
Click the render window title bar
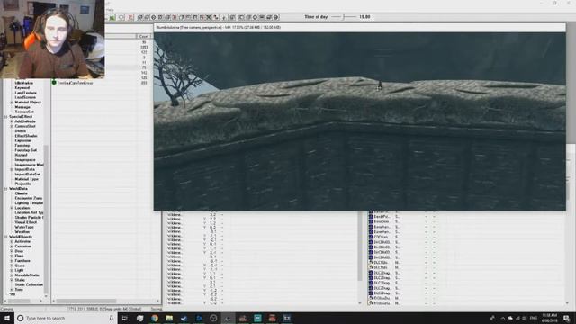(360, 27)
